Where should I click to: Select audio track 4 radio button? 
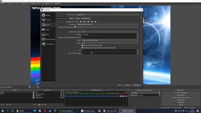pos(88,22)
